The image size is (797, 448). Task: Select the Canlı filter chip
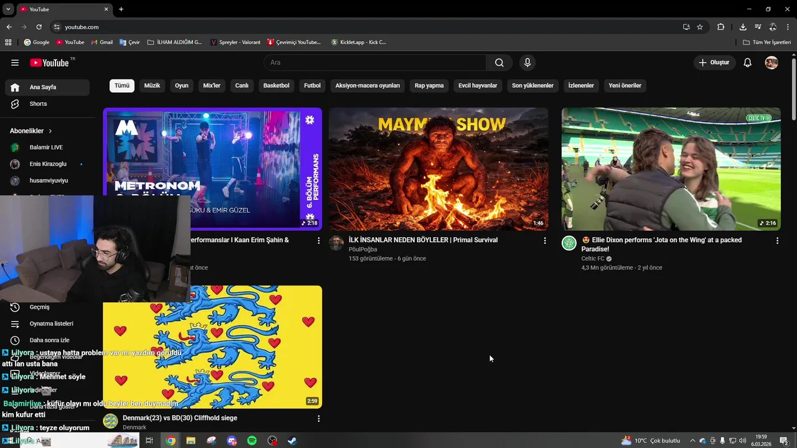pos(242,86)
